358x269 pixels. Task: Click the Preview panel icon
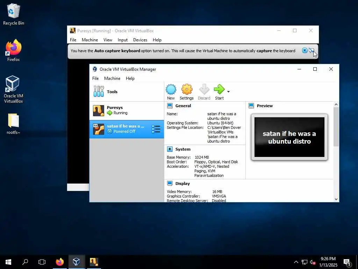pos(251,106)
